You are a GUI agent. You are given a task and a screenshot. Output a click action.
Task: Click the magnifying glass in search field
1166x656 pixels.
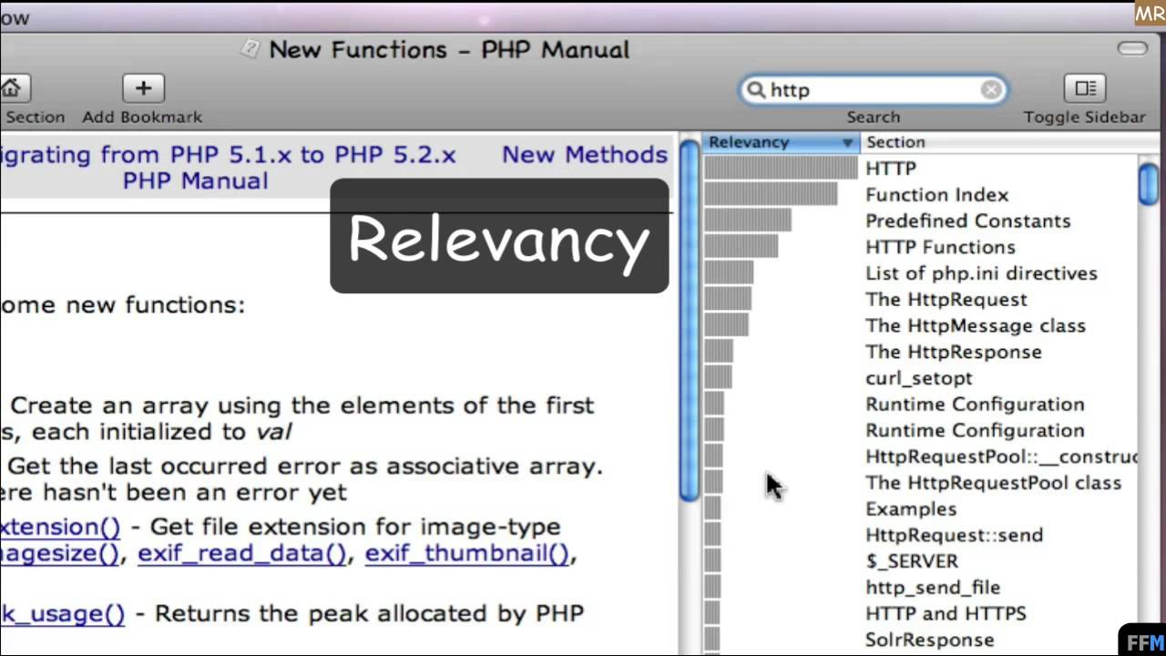(x=756, y=89)
